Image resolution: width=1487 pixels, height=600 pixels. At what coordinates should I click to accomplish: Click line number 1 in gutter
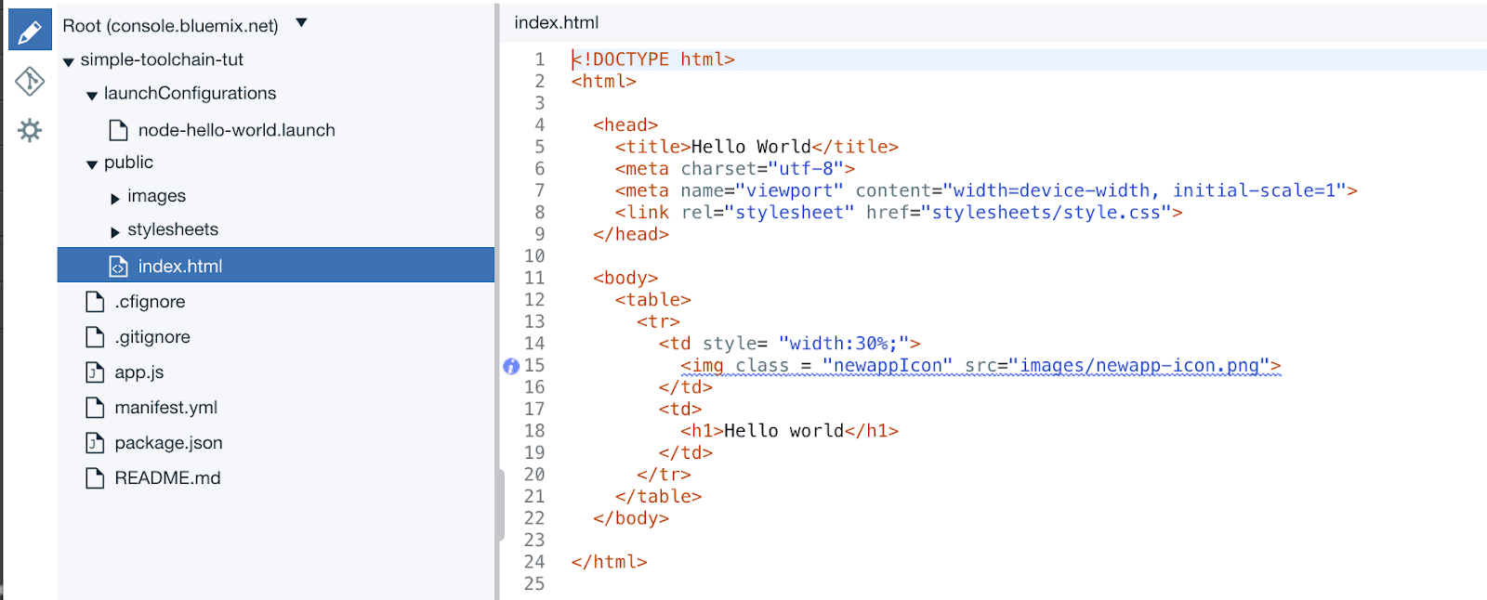tap(540, 59)
